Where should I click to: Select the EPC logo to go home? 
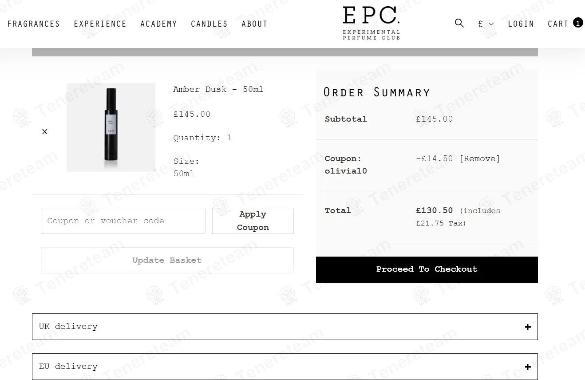[x=372, y=22]
